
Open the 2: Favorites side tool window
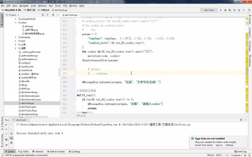click(x=2, y=140)
